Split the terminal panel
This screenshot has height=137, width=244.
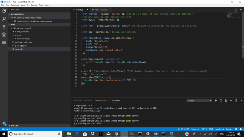221,100
